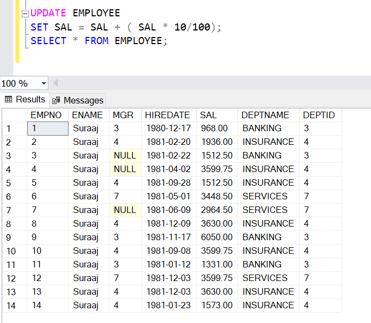Click 10/100 in the SET statement
Screen dimensions: 371x323
(192, 27)
